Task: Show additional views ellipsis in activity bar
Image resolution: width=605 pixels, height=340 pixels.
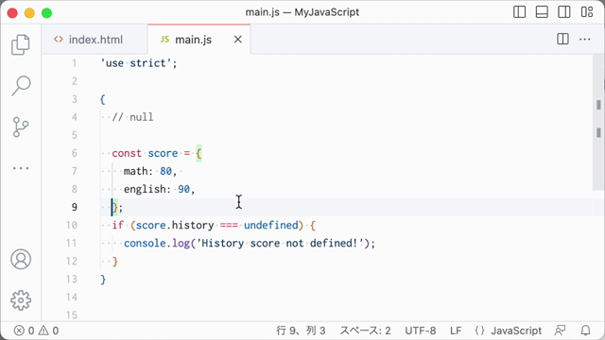Action: [x=21, y=168]
